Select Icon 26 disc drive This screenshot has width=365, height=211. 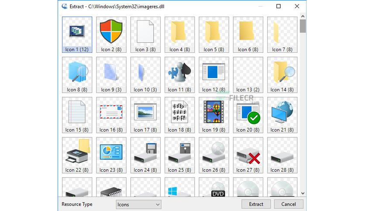(214, 155)
